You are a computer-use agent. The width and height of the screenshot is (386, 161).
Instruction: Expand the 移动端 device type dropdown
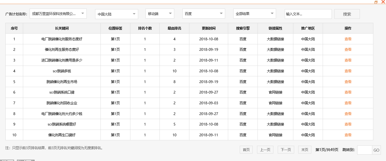(x=160, y=13)
